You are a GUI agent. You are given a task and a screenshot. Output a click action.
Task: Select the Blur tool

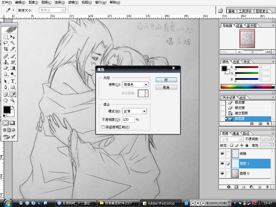(6, 74)
